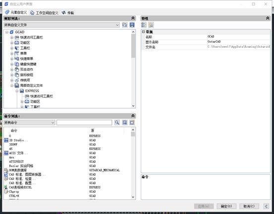Expand the 键盘快捷键 tree node

point(12,64)
